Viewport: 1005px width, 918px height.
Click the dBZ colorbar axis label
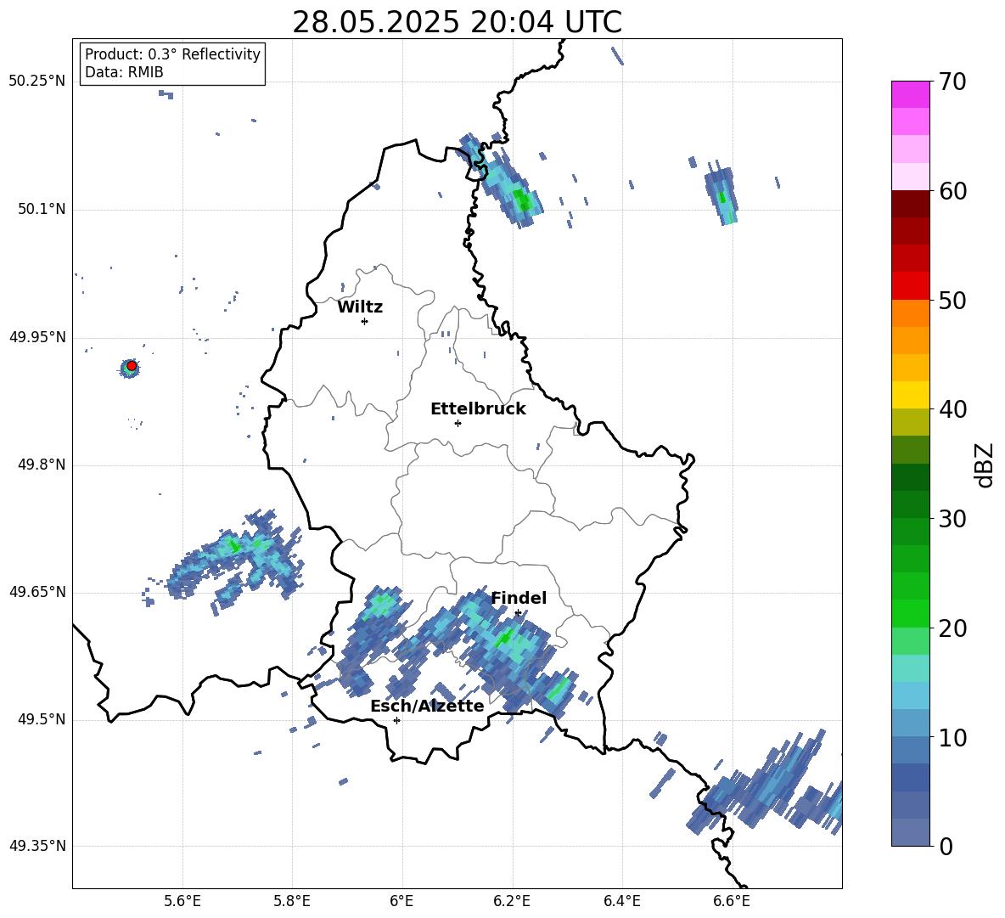[985, 465]
